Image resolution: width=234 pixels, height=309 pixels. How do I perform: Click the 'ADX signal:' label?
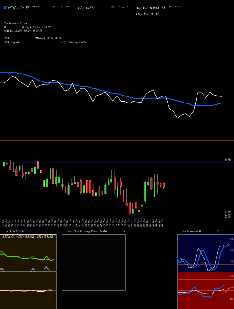(x=12, y=42)
